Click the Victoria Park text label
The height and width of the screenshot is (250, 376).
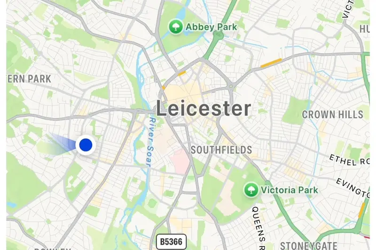click(290, 190)
